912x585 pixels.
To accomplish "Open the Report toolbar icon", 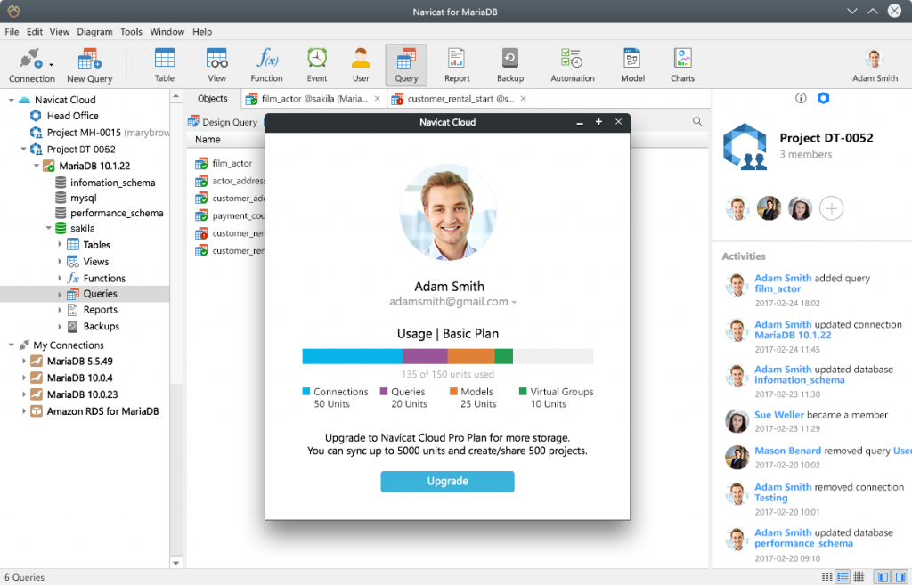I will click(x=457, y=64).
